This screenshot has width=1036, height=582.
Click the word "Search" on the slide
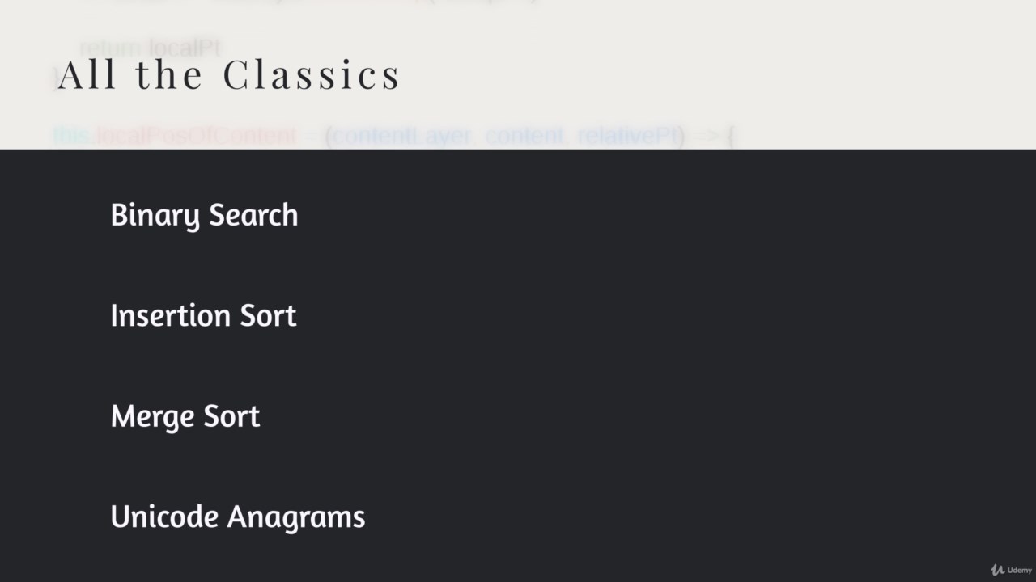tap(253, 215)
